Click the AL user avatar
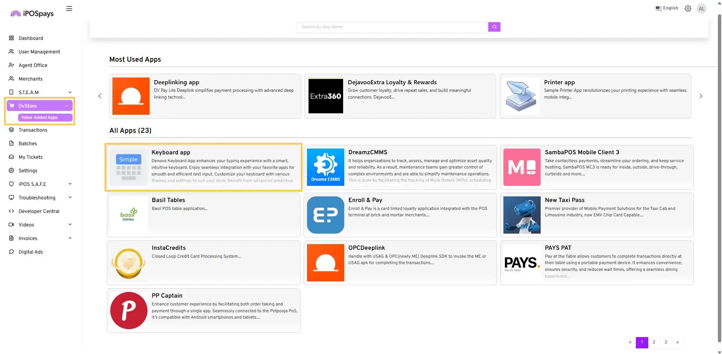The image size is (722, 354). 701,9
